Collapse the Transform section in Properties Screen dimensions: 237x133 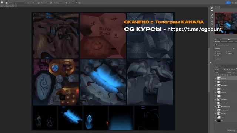[x=218, y=48]
